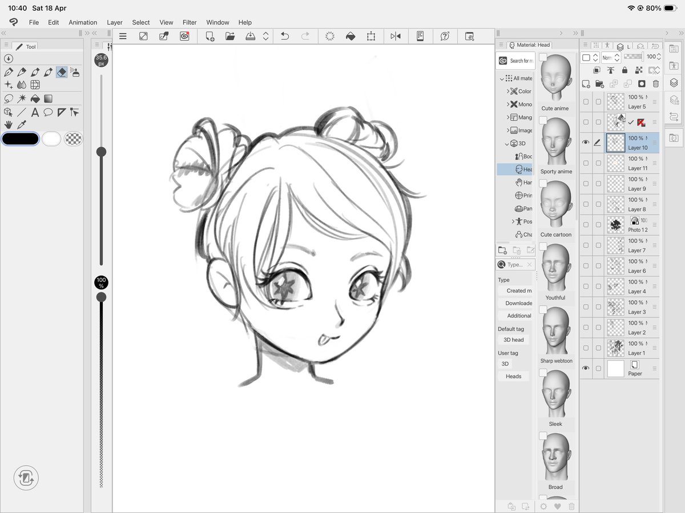Open the Edit menu
Image resolution: width=685 pixels, height=513 pixels.
pos(53,23)
